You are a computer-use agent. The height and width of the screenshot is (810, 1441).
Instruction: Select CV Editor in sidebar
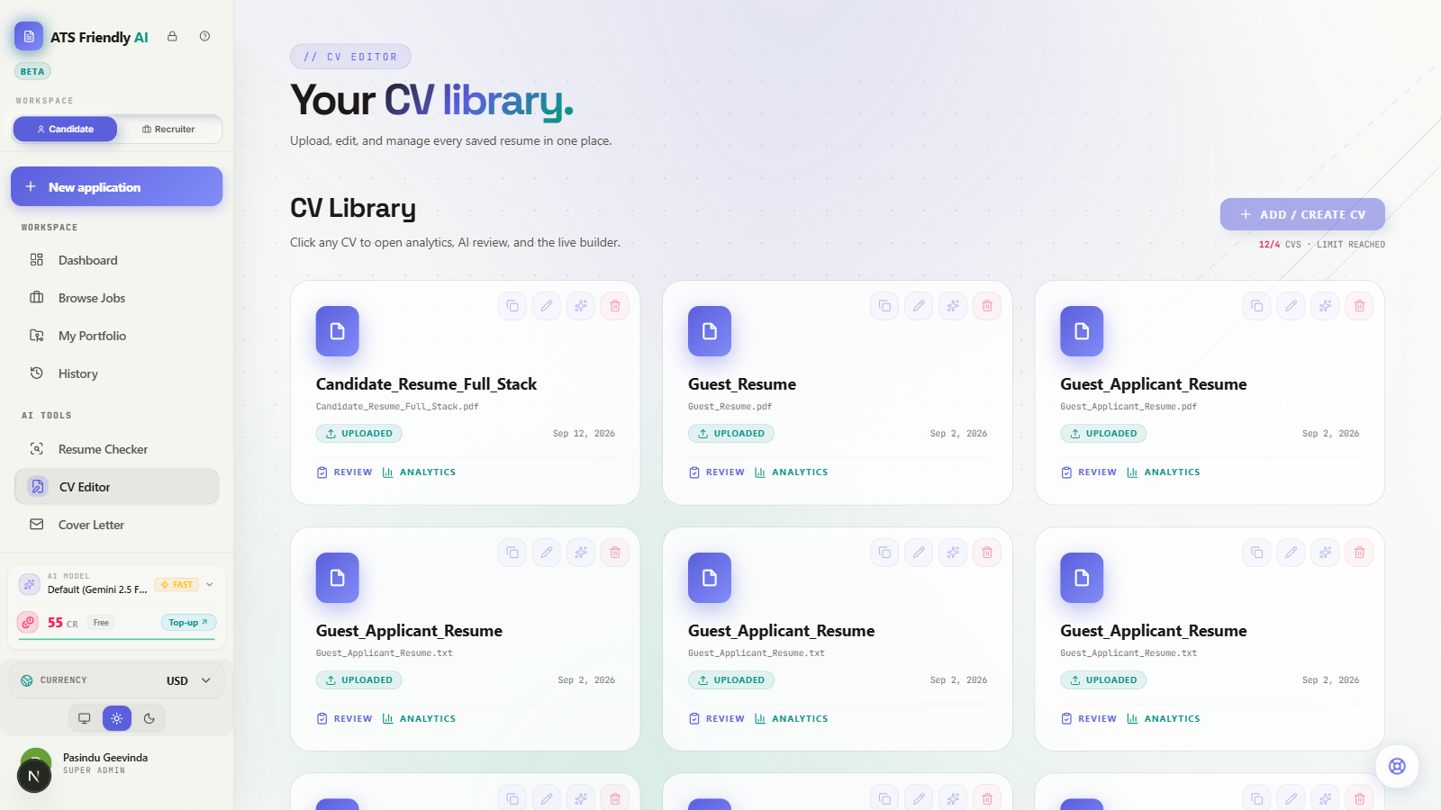point(116,487)
